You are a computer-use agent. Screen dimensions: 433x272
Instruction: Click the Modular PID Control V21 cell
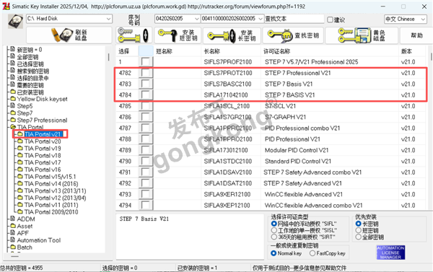tap(297, 150)
